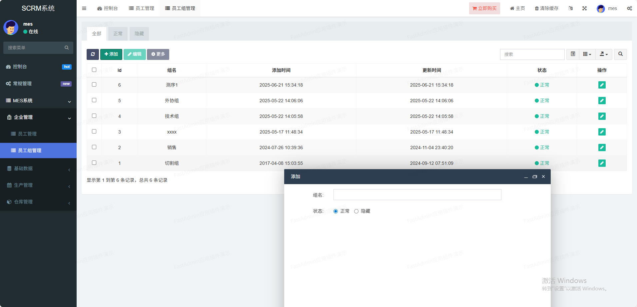
Task: Open the language switch icon in header
Action: [570, 8]
